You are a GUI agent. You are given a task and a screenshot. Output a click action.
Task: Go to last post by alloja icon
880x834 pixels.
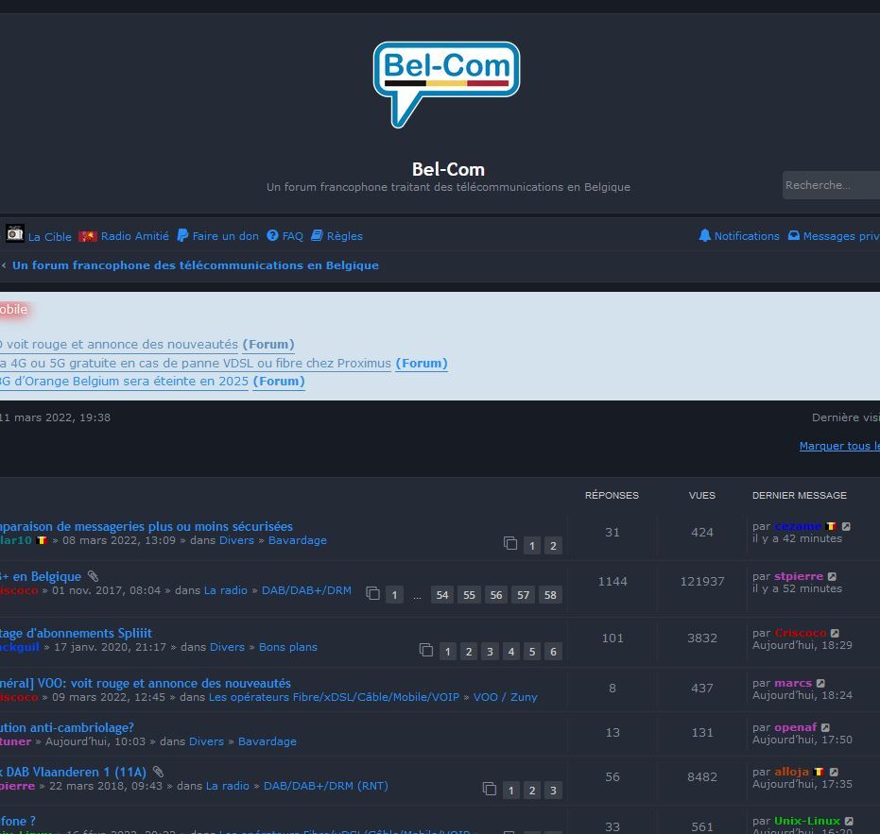pos(834,773)
